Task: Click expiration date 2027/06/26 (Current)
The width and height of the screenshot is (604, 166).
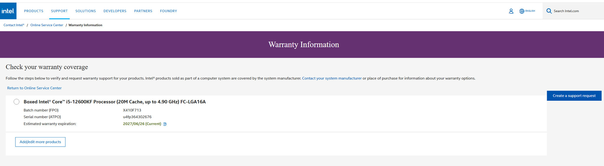Action: pos(142,124)
